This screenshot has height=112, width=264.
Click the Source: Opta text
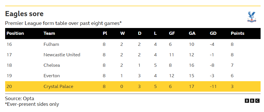(x=20, y=98)
